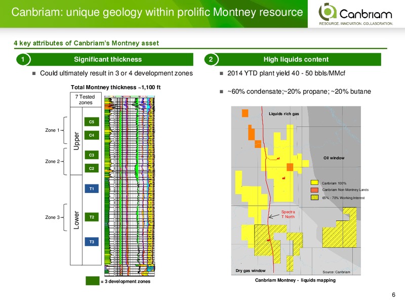405x304 pixels.
Task: Click '4 key attributes of Canbriam's Montney asset'
Action: [x=86, y=43]
